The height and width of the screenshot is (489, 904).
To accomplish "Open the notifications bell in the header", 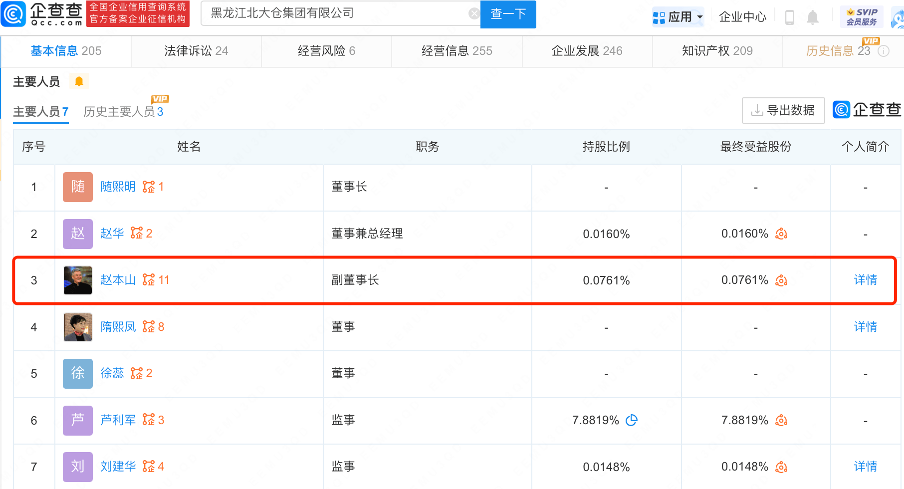I will (x=813, y=17).
